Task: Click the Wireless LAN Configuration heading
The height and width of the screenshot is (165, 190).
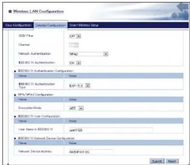Action: [x=38, y=11]
